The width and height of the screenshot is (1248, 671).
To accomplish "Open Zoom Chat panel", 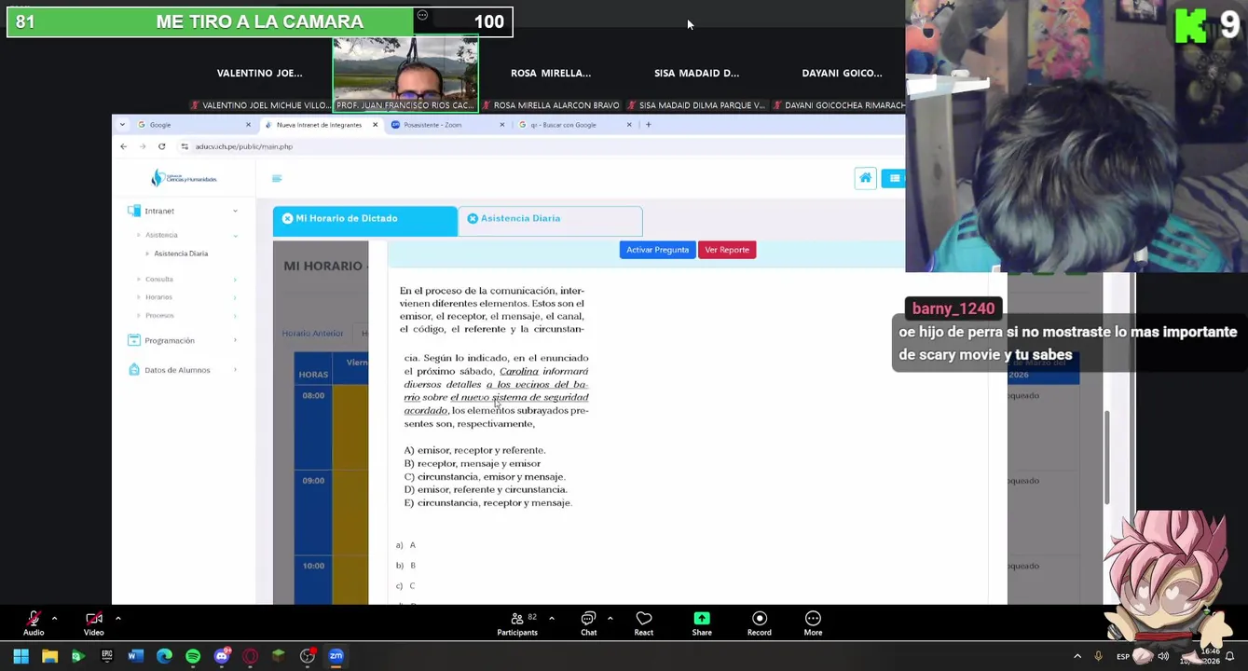I will (588, 623).
